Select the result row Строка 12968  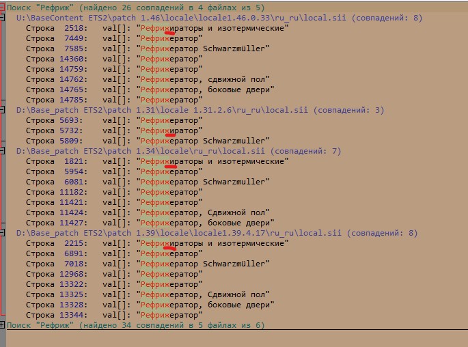pos(114,274)
